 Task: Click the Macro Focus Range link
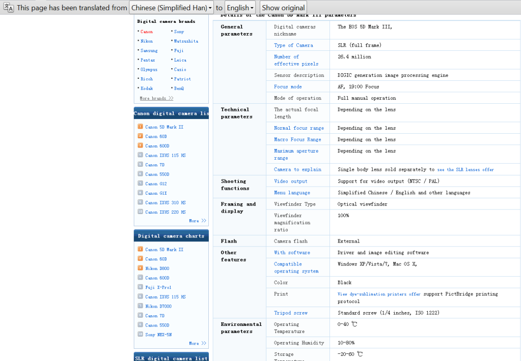click(x=297, y=139)
